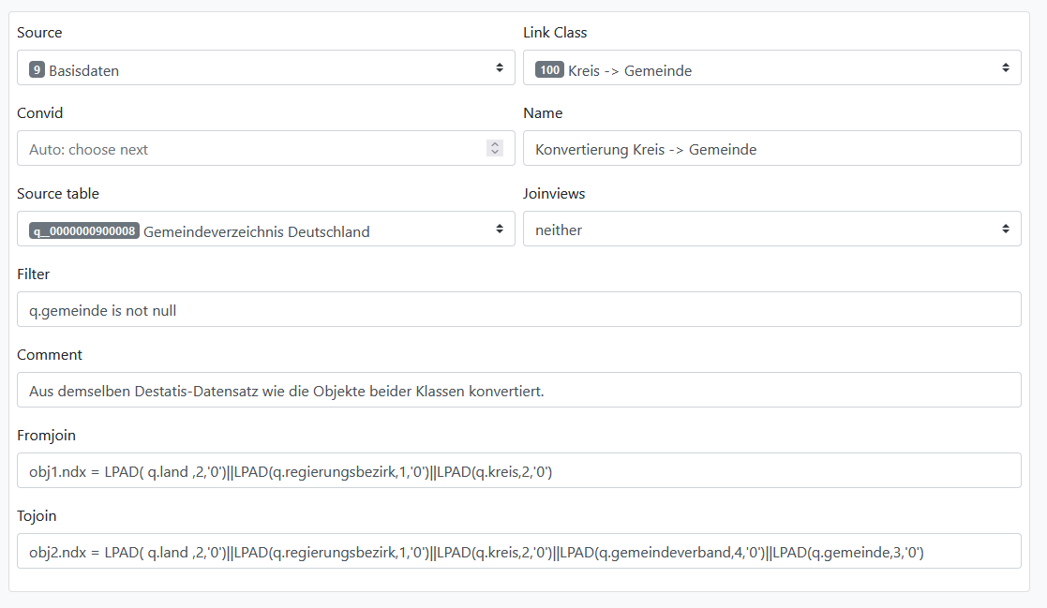Click the "Comment" field label
The width and height of the screenshot is (1047, 608).
tap(50, 355)
